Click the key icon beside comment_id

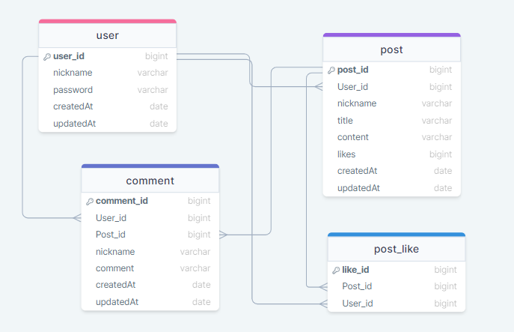pyautogui.click(x=90, y=202)
